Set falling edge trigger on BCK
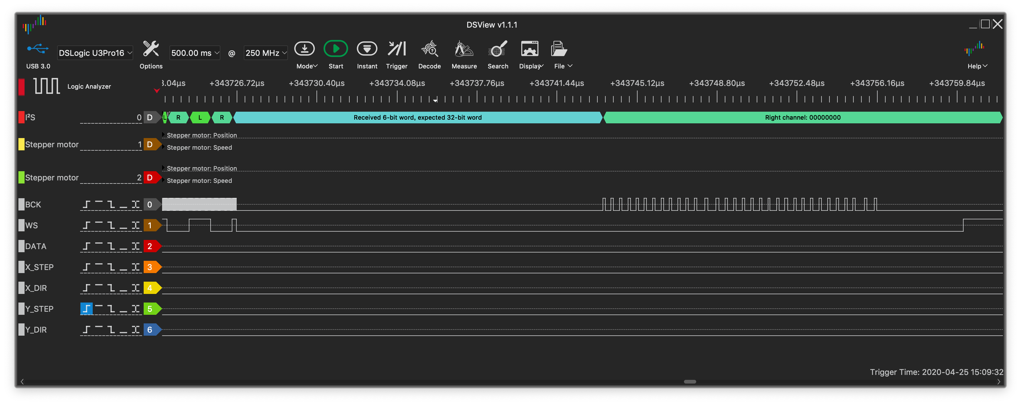The image size is (1021, 405). (x=111, y=204)
